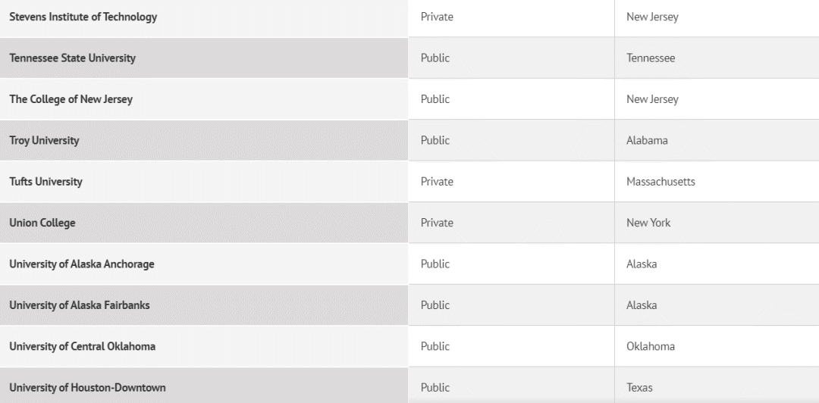Open Stevens Institute of Technology entry
This screenshot has height=403, width=819.
(83, 17)
